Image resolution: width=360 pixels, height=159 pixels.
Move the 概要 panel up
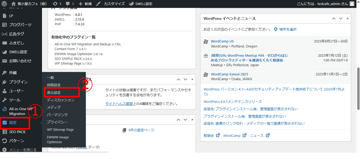(x=178, y=120)
